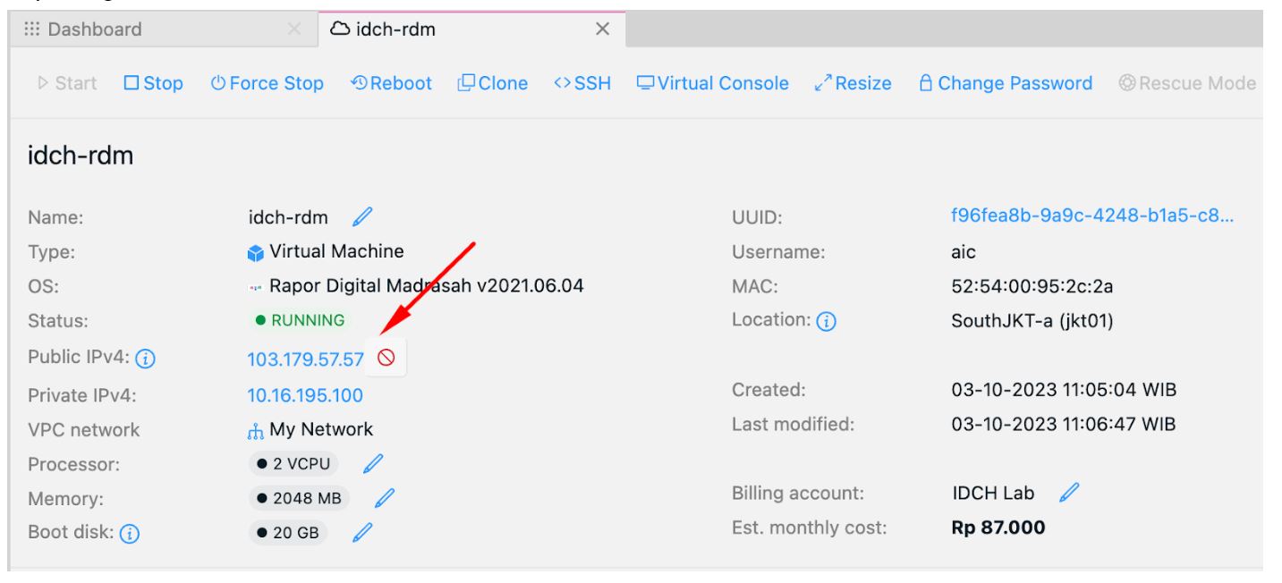Screen dimensions: 1282x583
Task: Edit boot disk size pencil icon
Action: 362,533
